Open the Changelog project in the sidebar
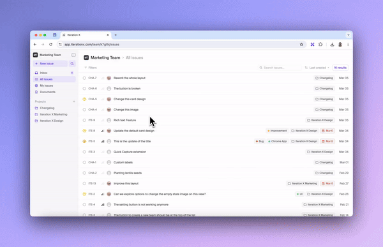The image size is (383, 247). pos(54,108)
